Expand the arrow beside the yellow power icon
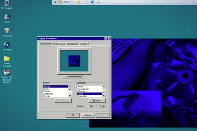 (82, 2)
